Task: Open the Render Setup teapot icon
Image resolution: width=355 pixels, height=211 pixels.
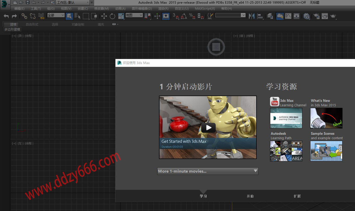Action: 316,16
